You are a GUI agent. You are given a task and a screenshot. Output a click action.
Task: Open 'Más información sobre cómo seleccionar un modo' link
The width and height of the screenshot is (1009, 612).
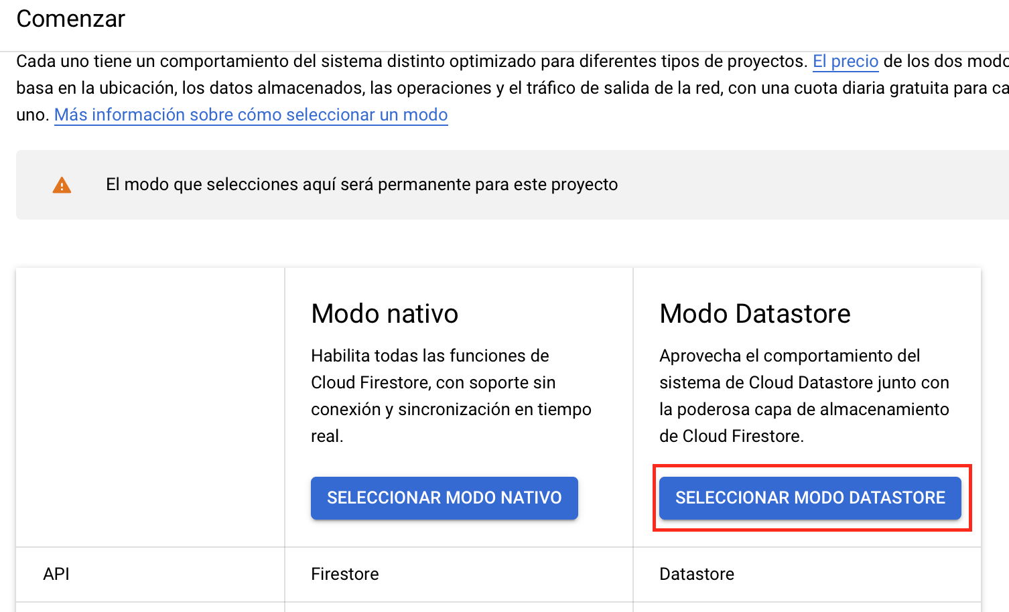point(251,114)
